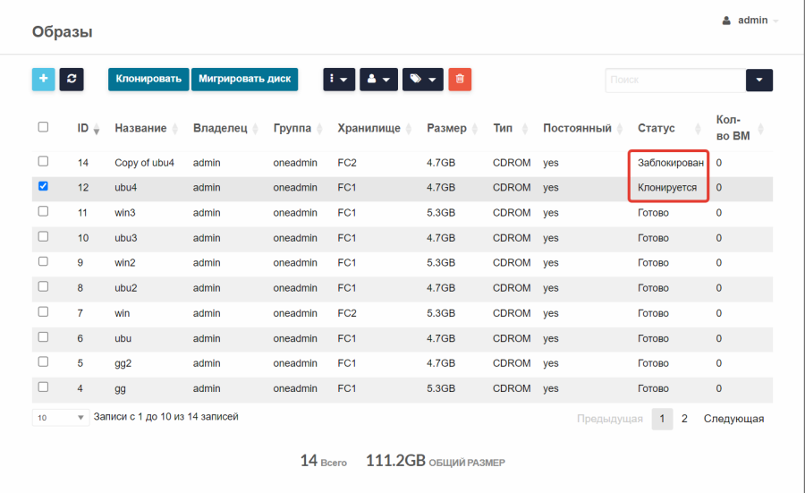805x493 pixels.
Task: Sort table by Хранилище column
Action: [374, 128]
